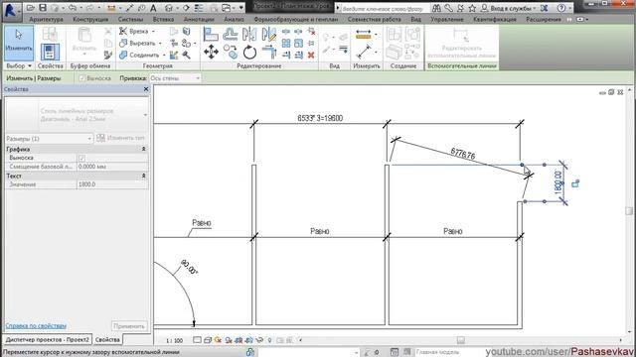Switch to the Свойства bottom tab
The height and width of the screenshot is (357, 636).
[x=107, y=339]
